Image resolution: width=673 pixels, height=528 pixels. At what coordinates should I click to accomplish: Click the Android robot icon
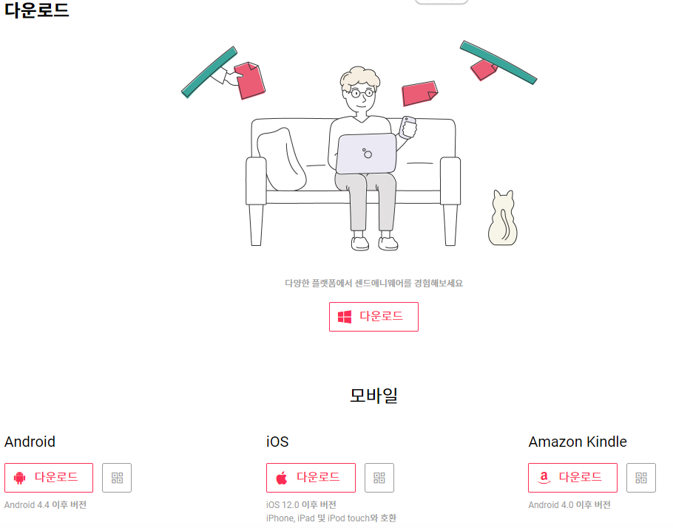point(19,478)
